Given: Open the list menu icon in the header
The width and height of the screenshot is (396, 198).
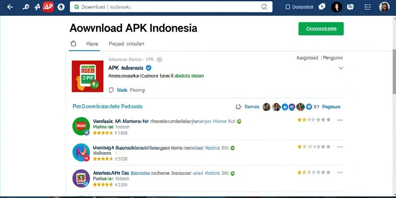Looking at the screenshot, I should pos(368,7).
